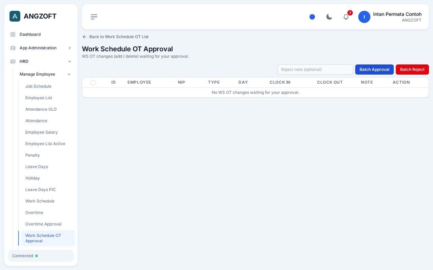Open the user avatar profile menu
Screen dimensions: 433x270
click(x=364, y=17)
